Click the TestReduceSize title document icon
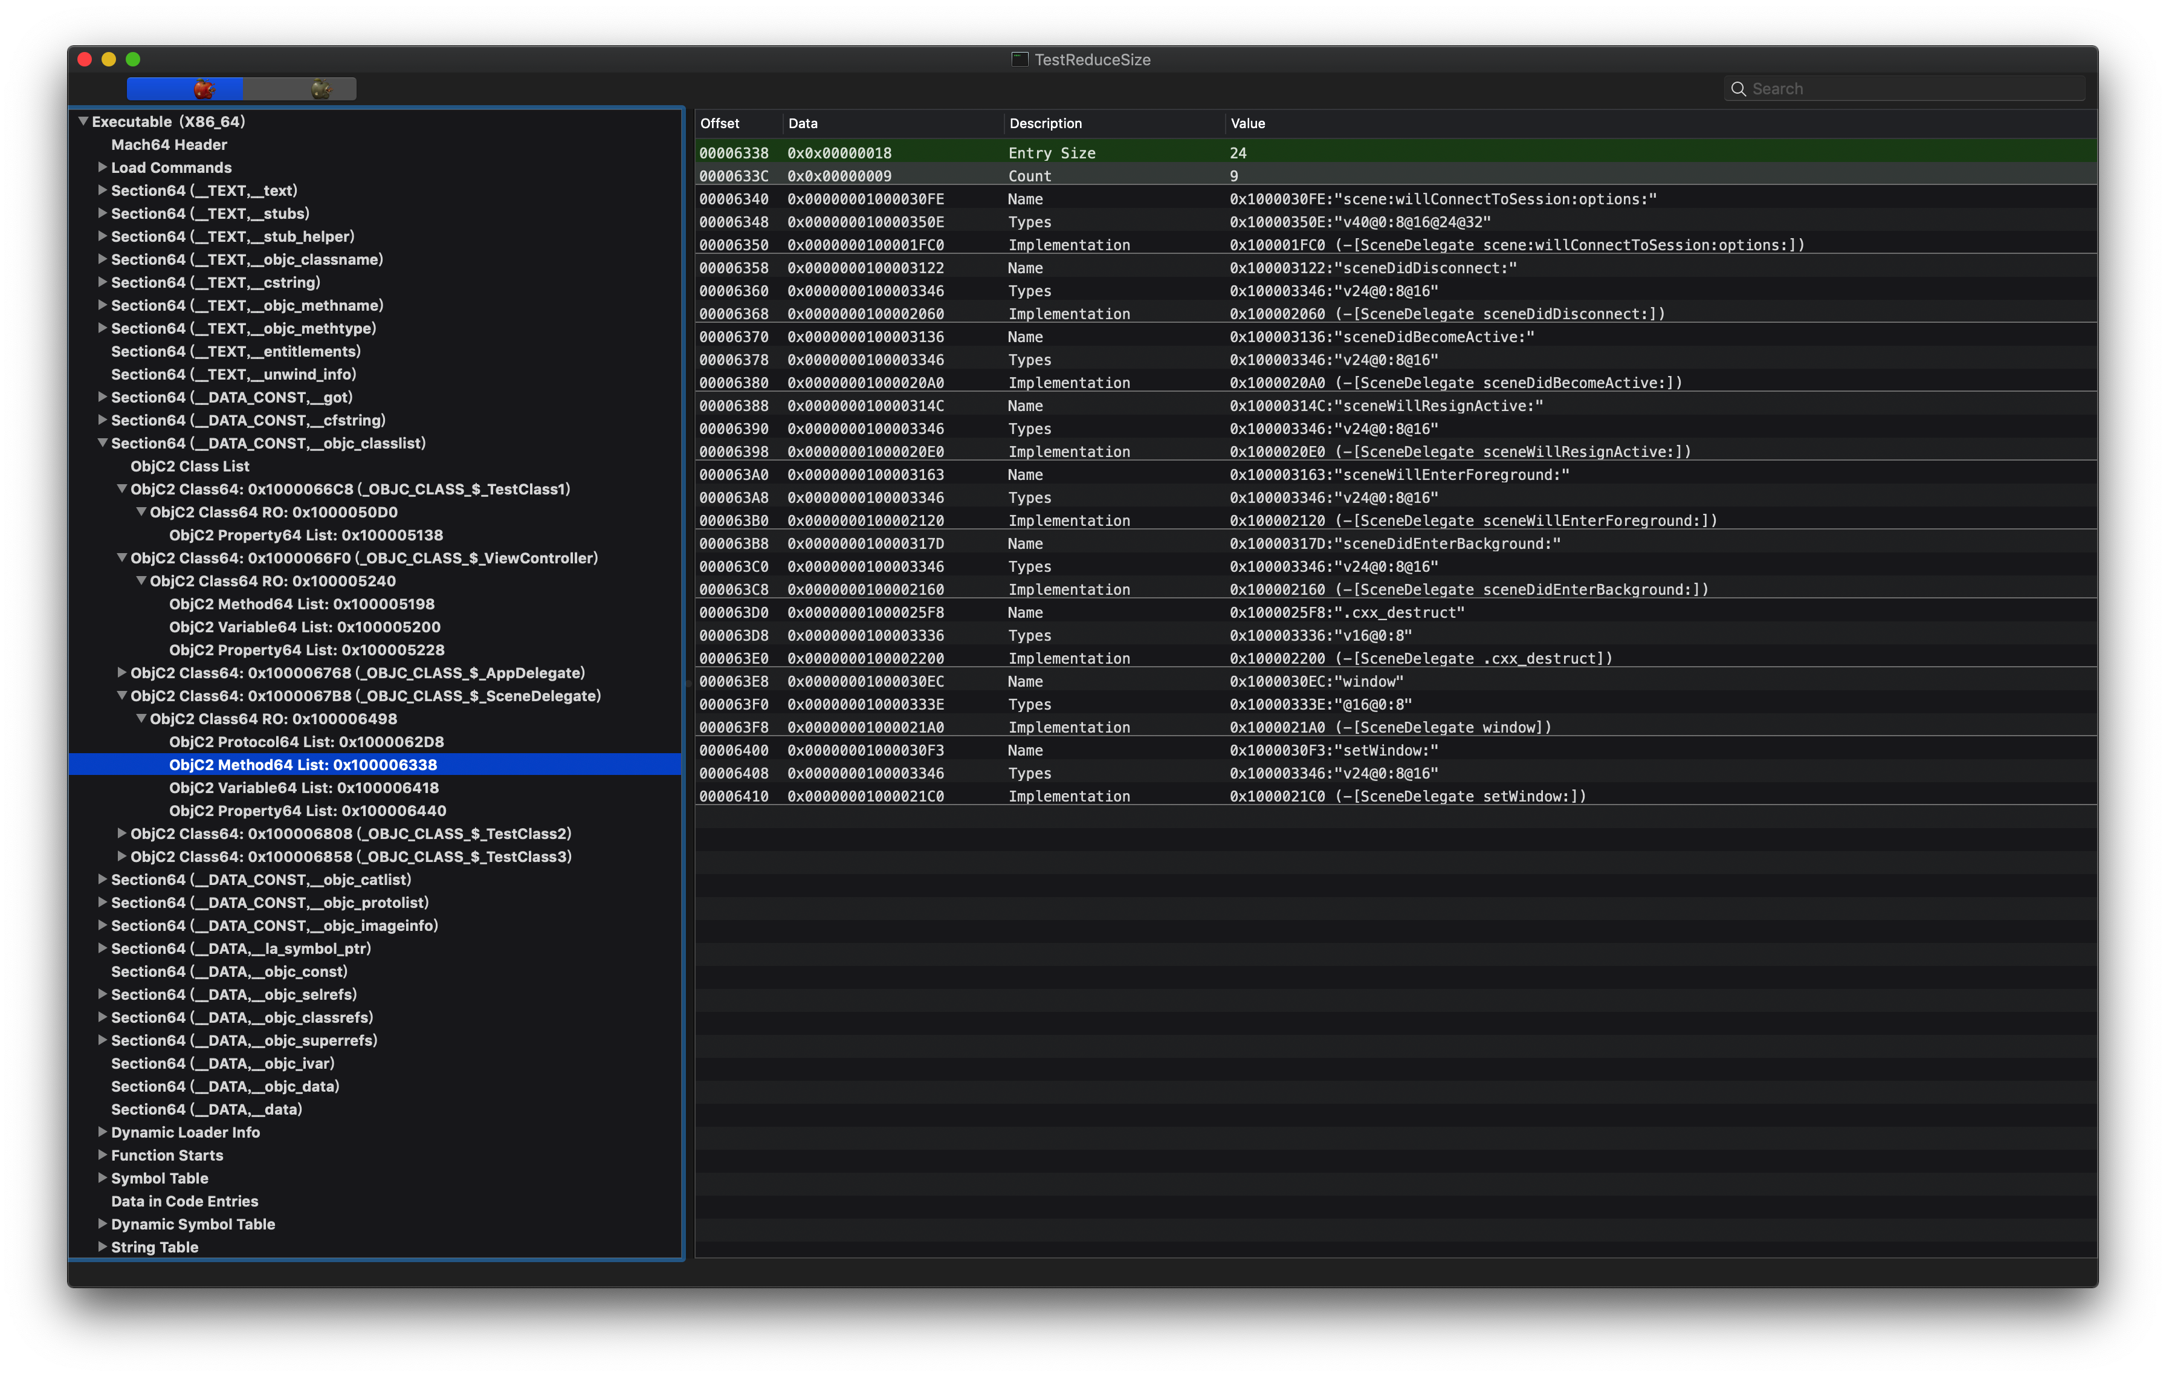Image resolution: width=2166 pixels, height=1377 pixels. (x=1019, y=59)
